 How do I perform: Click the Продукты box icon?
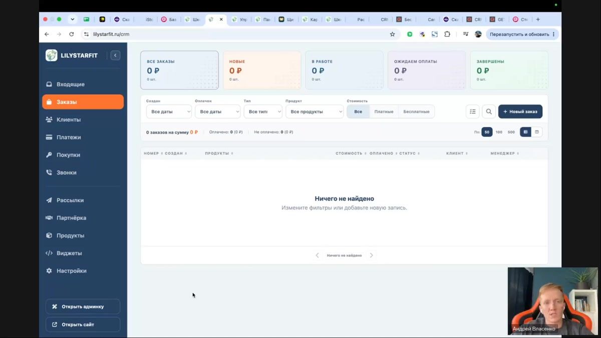point(49,235)
